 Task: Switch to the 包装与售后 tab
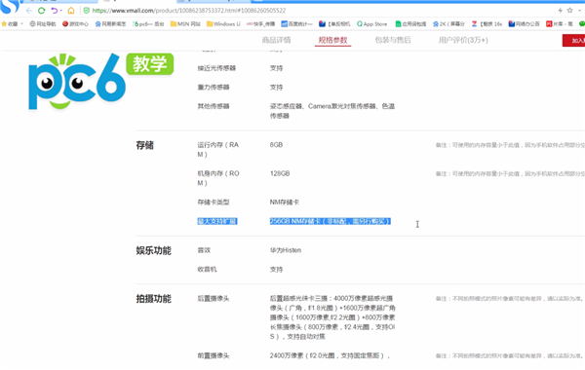coord(393,40)
